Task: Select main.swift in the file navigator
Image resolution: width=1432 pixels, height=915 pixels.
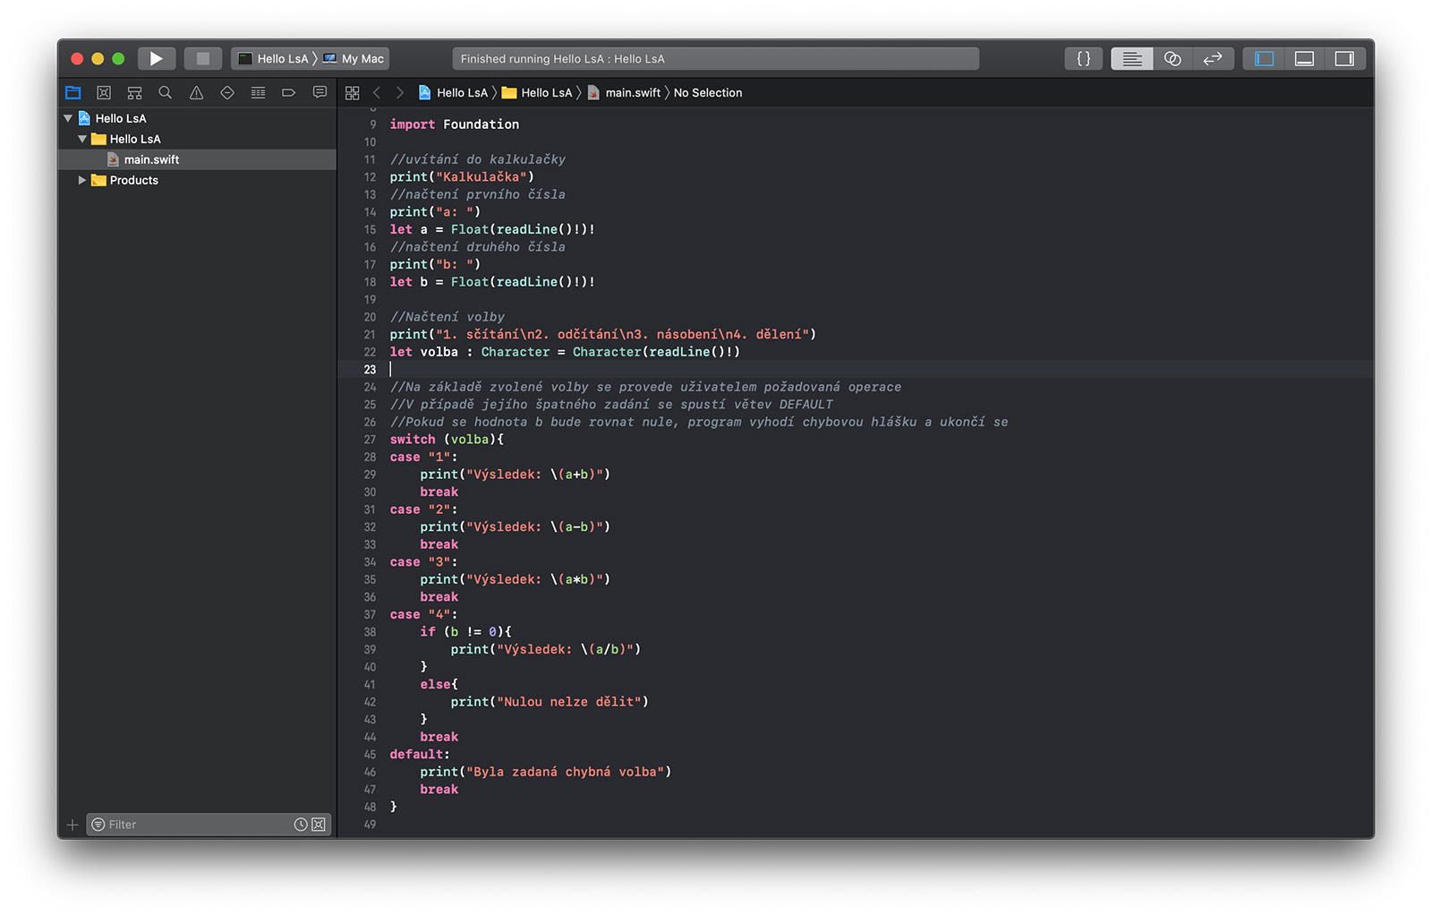Action: coord(151,159)
